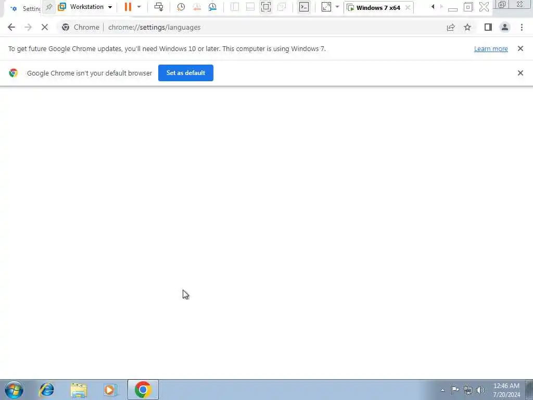Click the Chrome site info chip
Screen dimensions: 533x400
point(81,27)
